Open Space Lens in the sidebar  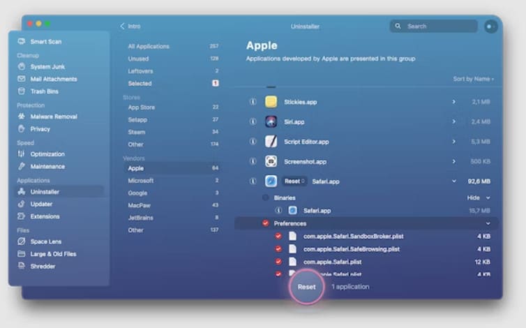45,241
